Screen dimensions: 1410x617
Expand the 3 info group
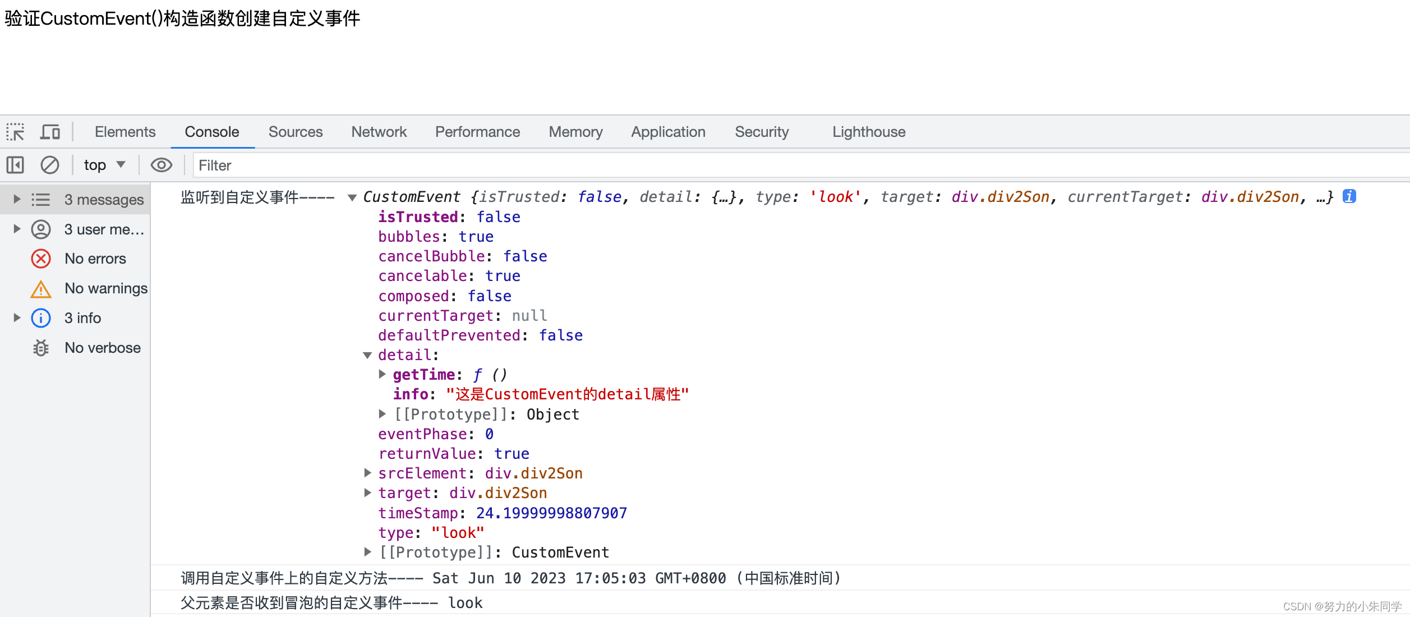click(x=17, y=318)
